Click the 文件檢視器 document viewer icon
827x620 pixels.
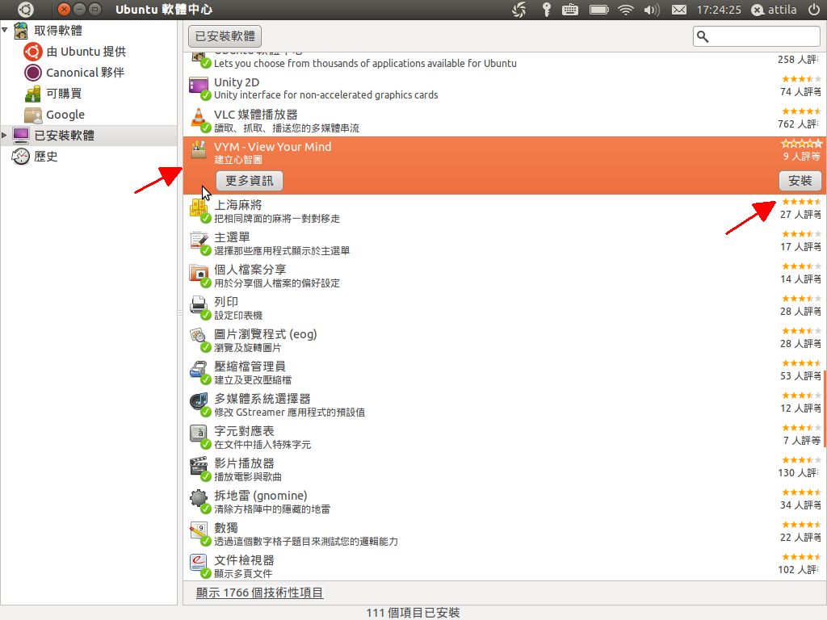point(199,564)
